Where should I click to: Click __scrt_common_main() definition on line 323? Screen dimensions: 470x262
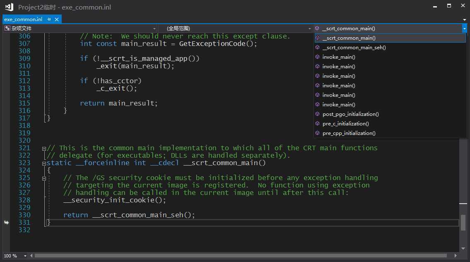point(224,163)
